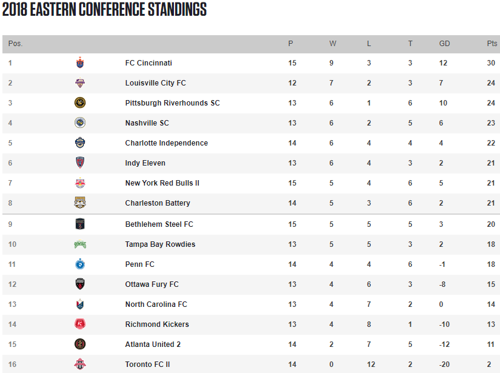This screenshot has height=373, width=500.
Task: Click the W wins column header
Action: 333,44
